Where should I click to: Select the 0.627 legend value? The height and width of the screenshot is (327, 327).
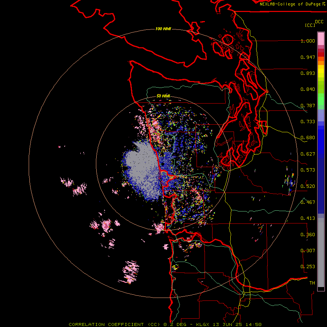pyautogui.click(x=308, y=154)
